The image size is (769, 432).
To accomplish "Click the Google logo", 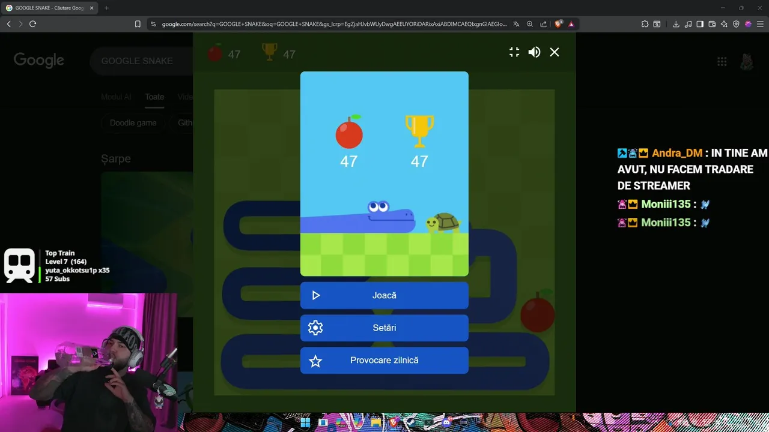I will pos(39,60).
